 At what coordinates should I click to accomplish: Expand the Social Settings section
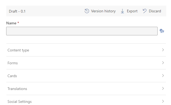[86, 100]
